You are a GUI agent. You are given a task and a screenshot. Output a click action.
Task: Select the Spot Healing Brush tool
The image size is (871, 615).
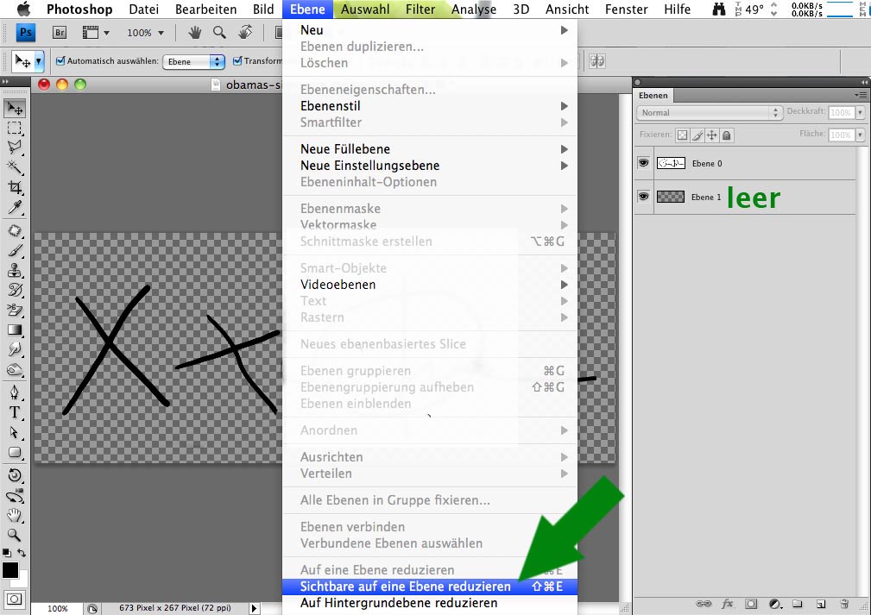(x=15, y=230)
